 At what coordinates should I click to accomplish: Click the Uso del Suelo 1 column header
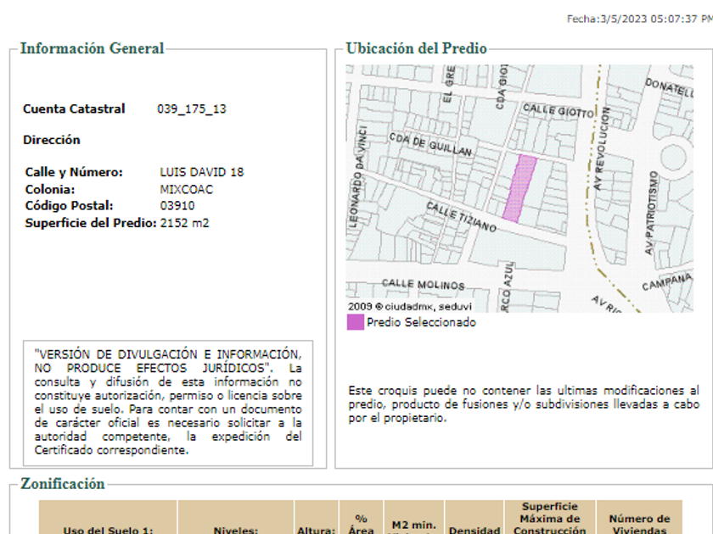108,529
